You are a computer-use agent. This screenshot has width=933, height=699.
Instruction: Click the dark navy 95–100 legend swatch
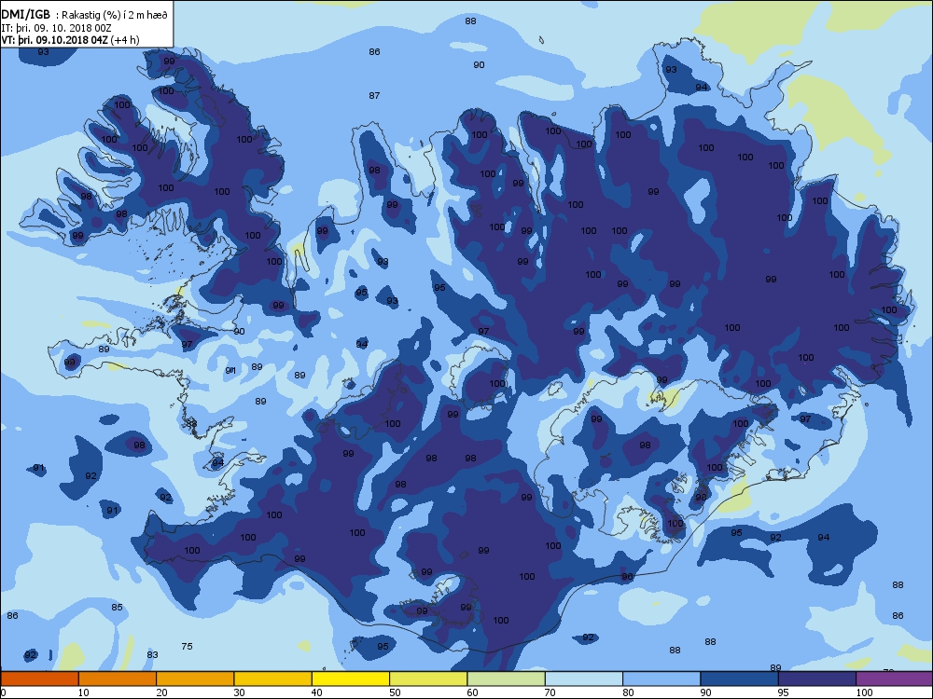tap(817, 678)
